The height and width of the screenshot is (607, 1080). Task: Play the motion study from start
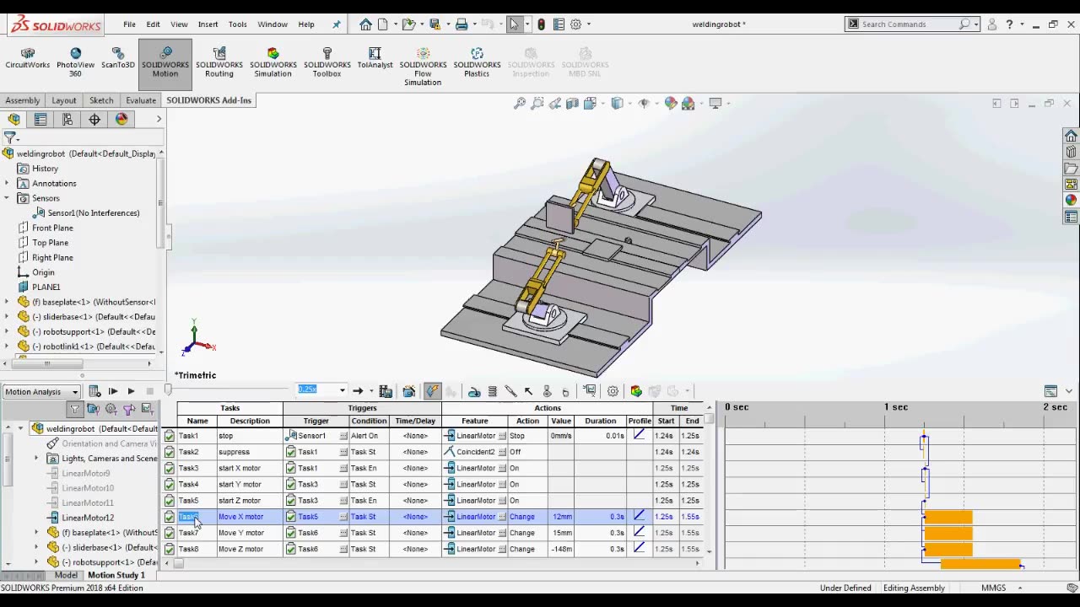(x=113, y=391)
